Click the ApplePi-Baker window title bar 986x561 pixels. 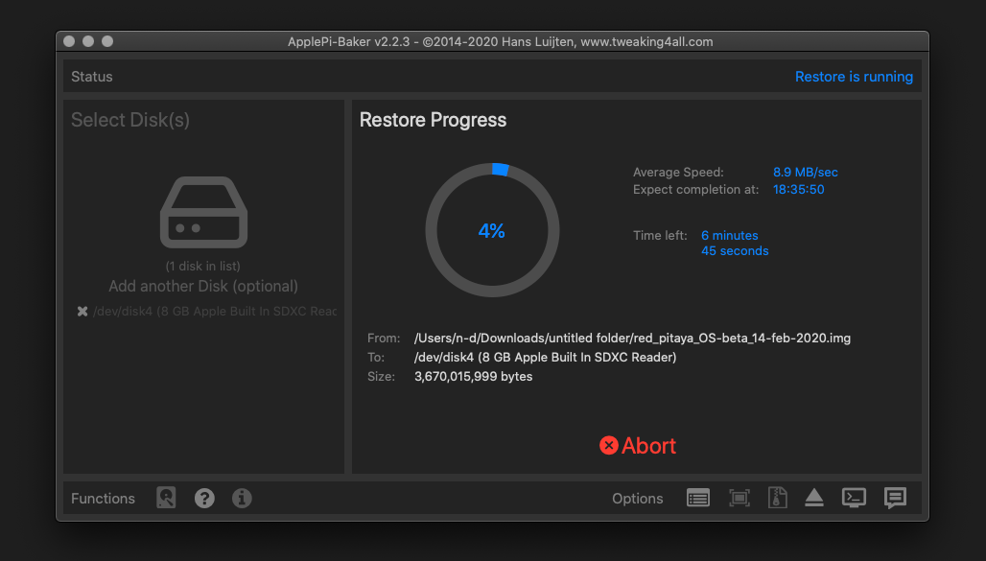492,41
